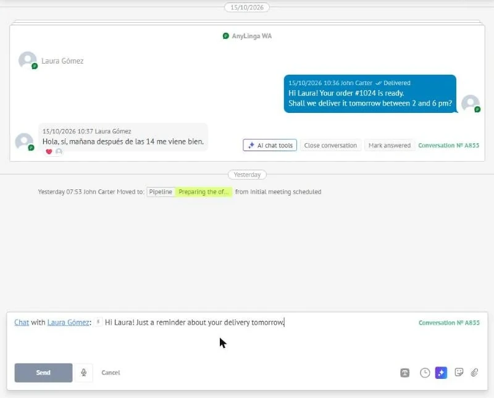Viewport: 494px width, 398px height.
Task: Click the small avatar next to heart reaction
Action: (x=59, y=151)
